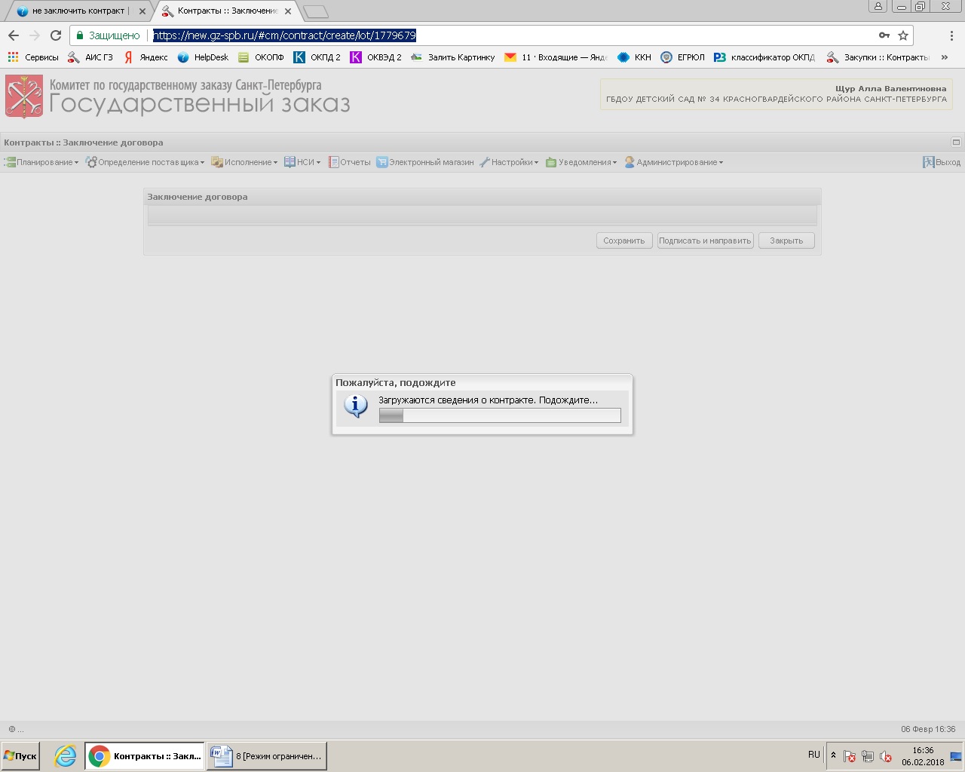
Task: Click the info icon in the wait dialog
Action: [x=356, y=406]
